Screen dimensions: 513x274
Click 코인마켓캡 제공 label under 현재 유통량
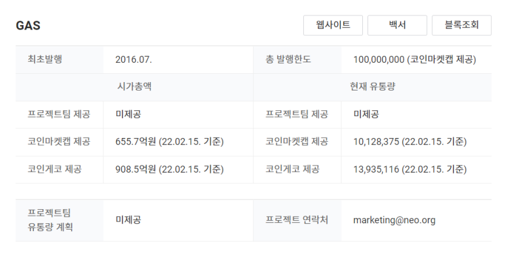(296, 142)
